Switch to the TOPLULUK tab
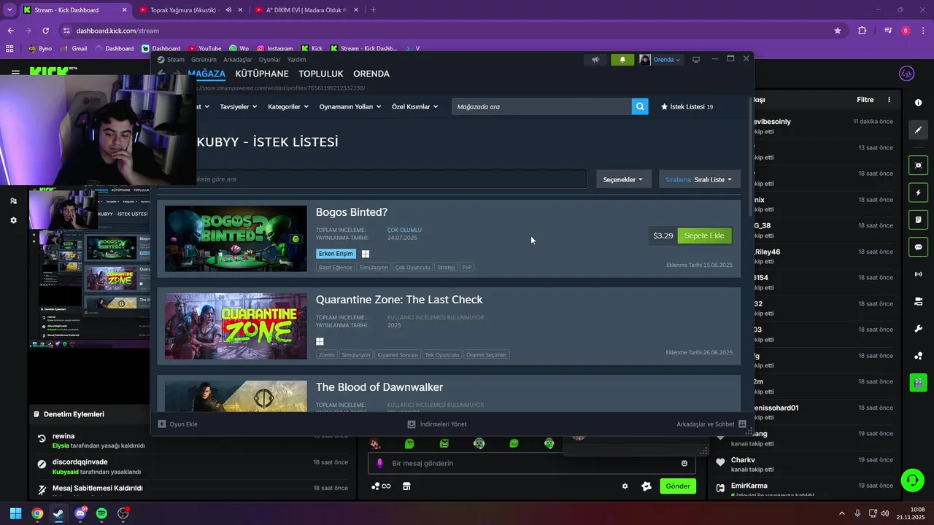 321,74
